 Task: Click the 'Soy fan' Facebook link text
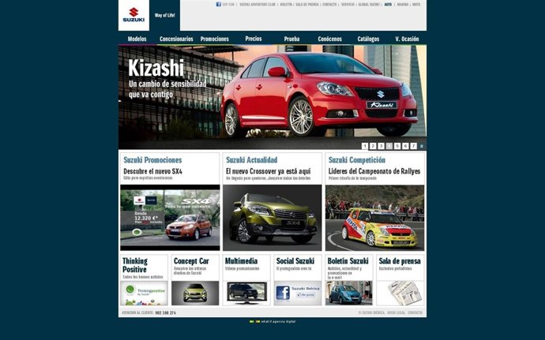228,5
